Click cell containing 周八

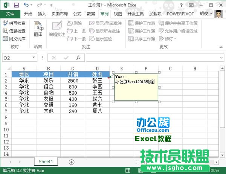(x=97, y=111)
